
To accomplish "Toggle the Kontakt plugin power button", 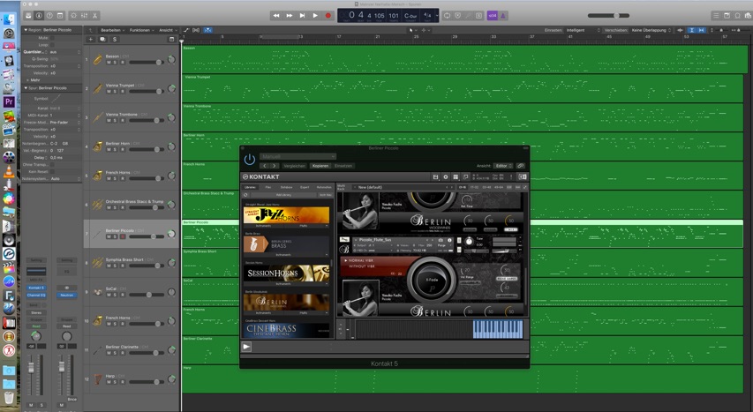I will point(249,159).
